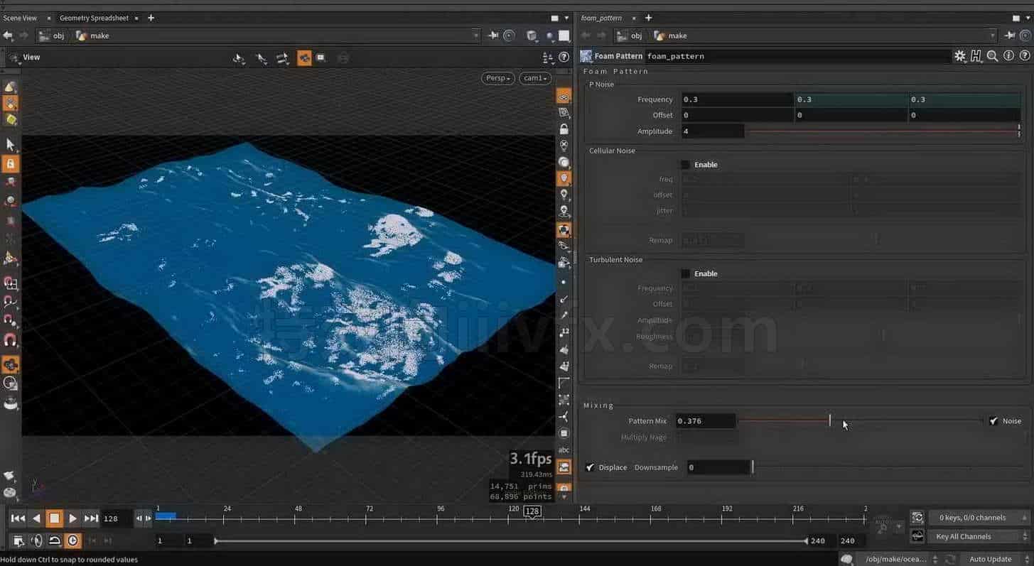Image resolution: width=1034 pixels, height=566 pixels.
Task: Jump to the first frame
Action: click(18, 518)
